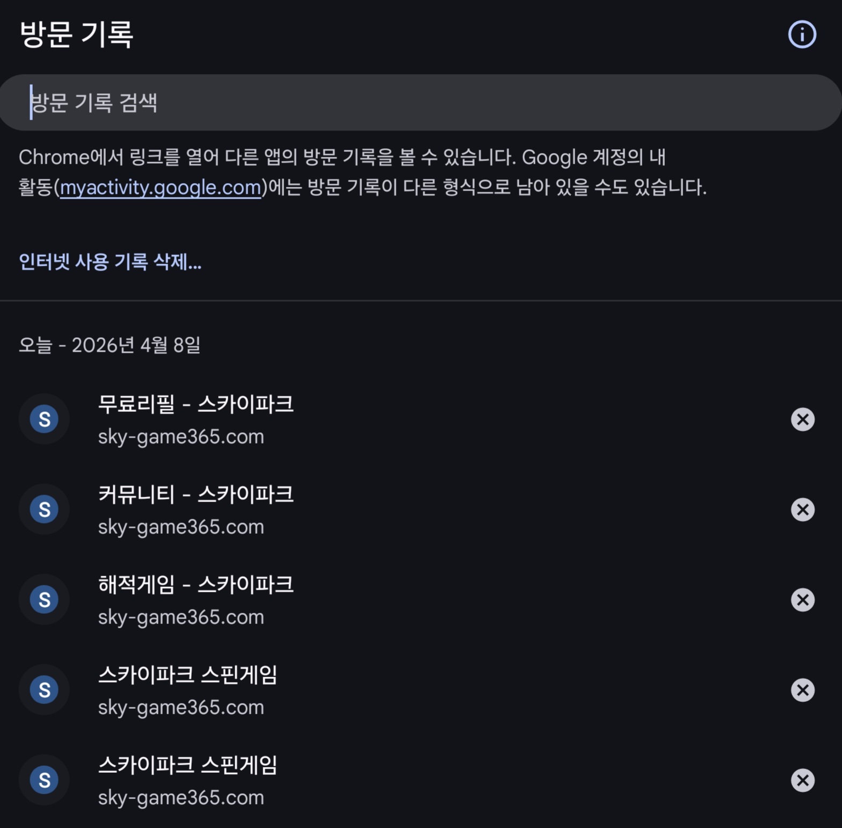The image size is (842, 828).
Task: Open the myactivity.google.com link
Action: point(160,187)
